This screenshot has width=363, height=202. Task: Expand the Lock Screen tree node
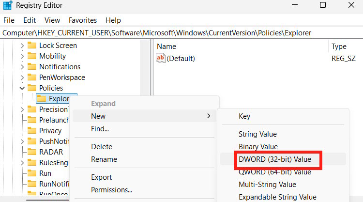22,46
